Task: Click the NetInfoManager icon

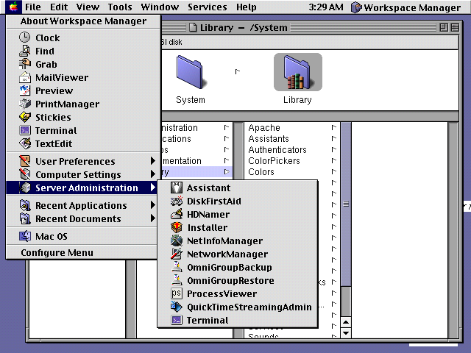Action: (x=177, y=240)
